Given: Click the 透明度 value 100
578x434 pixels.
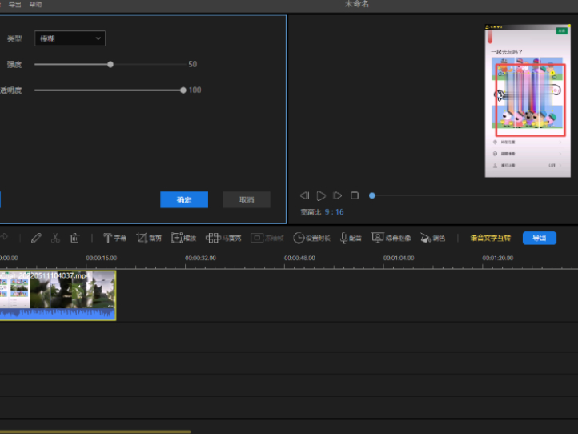Looking at the screenshot, I should (195, 90).
